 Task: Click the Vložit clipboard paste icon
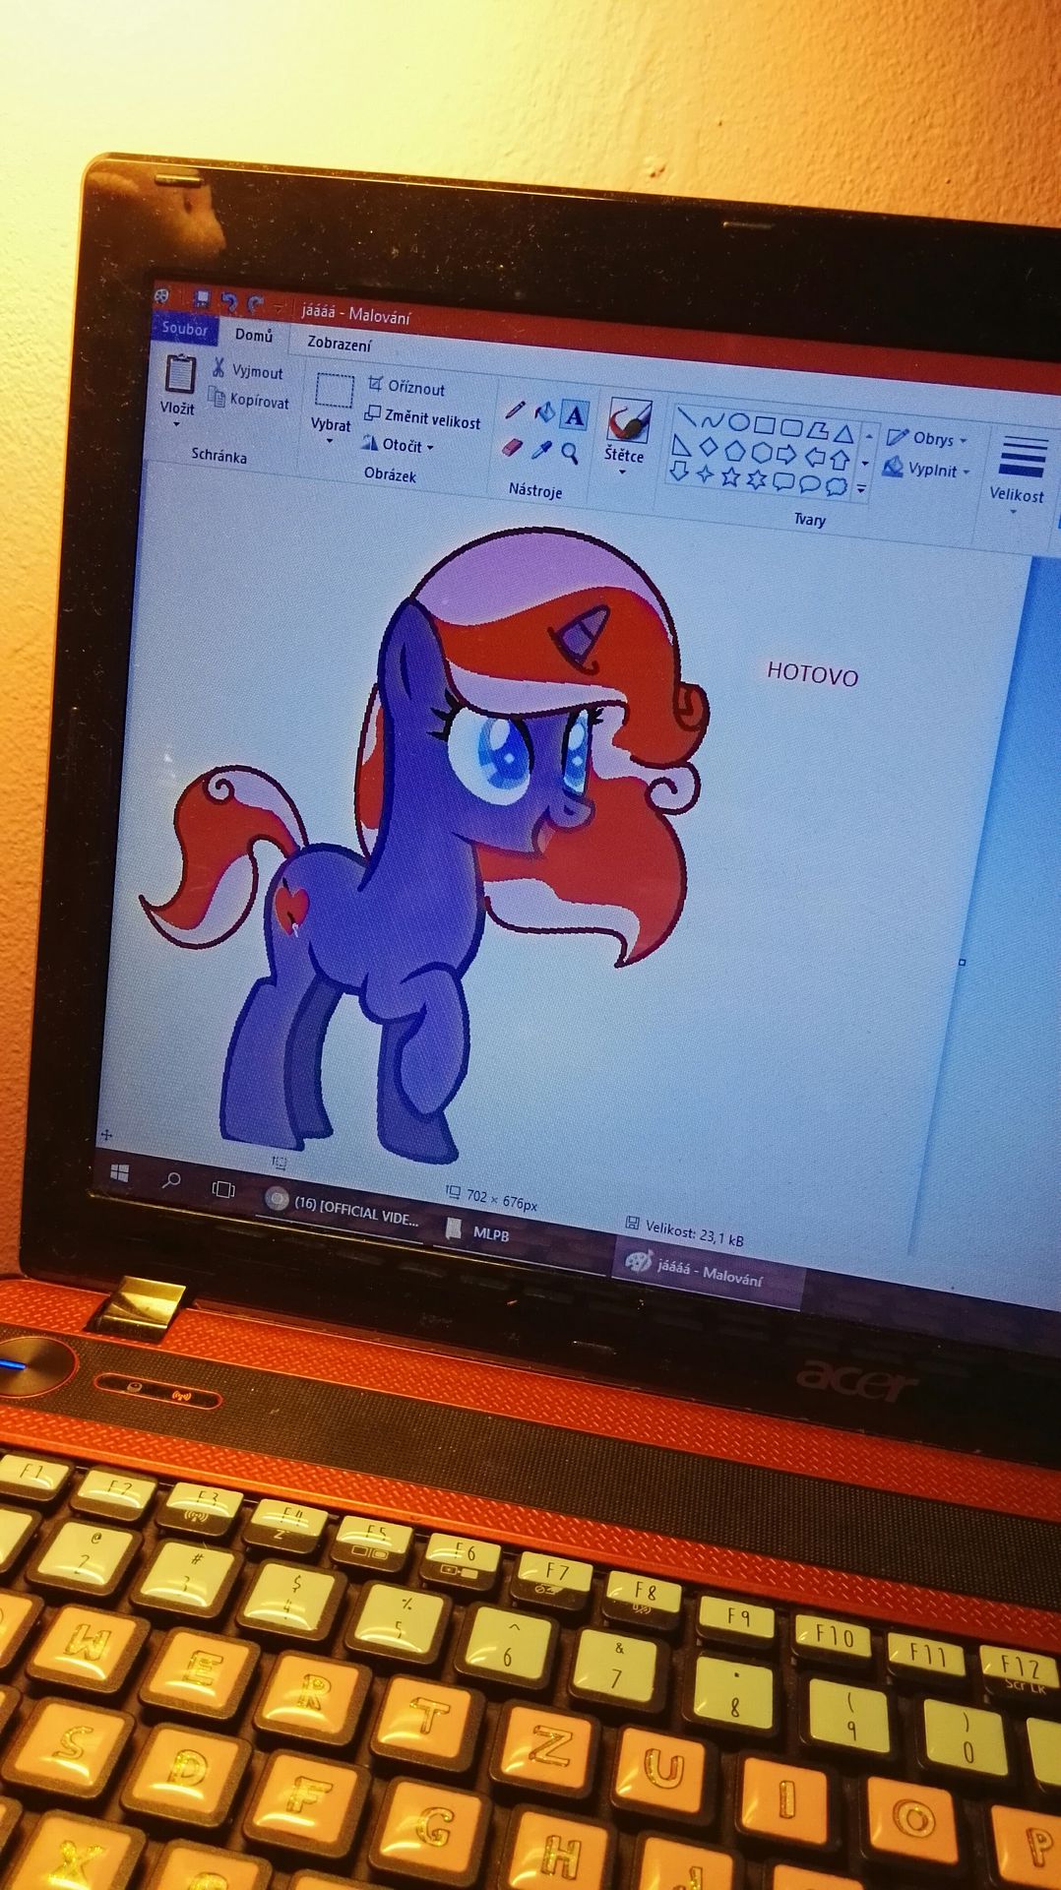pos(180,372)
